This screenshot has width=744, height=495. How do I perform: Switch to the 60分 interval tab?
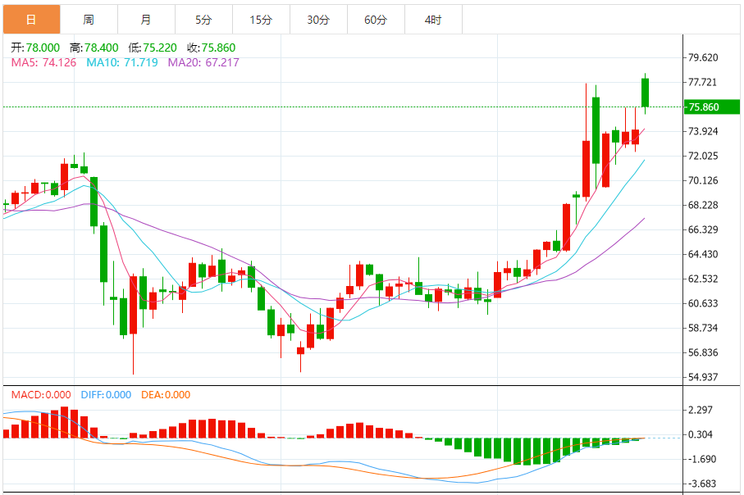click(376, 20)
